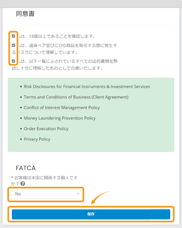Open Conflict of Interest Management Policy link
This screenshot has width=182, height=228.
tap(62, 108)
